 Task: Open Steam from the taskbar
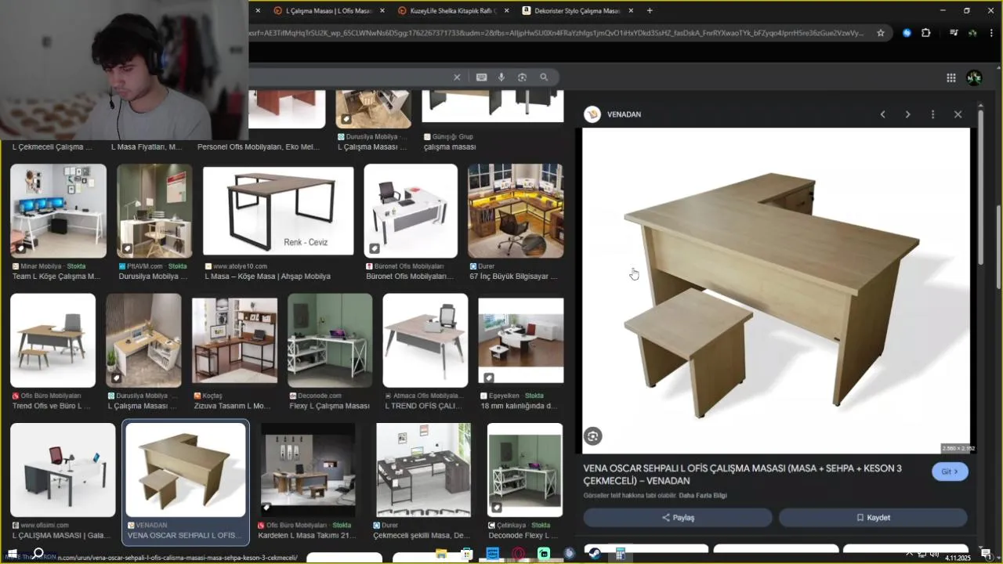(595, 554)
